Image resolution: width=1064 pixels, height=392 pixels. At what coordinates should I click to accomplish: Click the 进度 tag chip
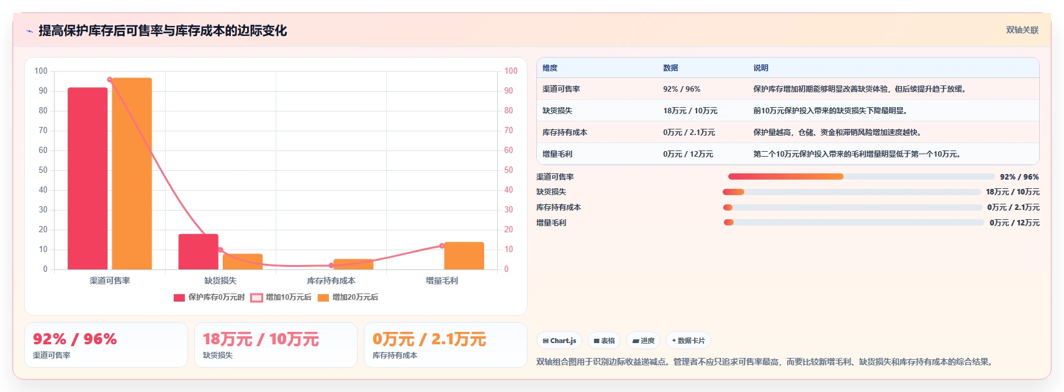coord(643,341)
